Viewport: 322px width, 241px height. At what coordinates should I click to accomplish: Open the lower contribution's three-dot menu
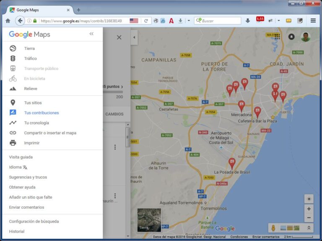(x=115, y=196)
